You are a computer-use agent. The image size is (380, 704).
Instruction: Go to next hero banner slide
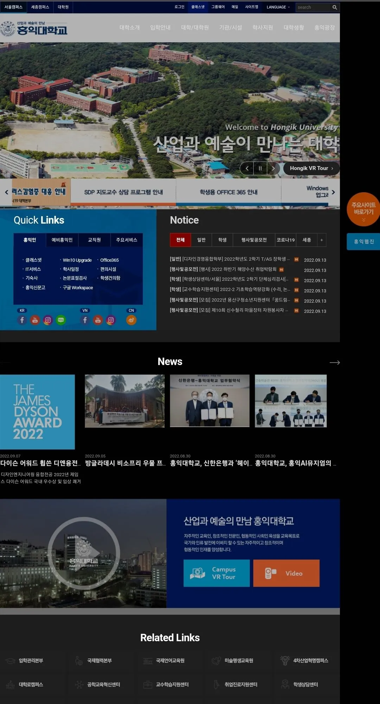(273, 168)
